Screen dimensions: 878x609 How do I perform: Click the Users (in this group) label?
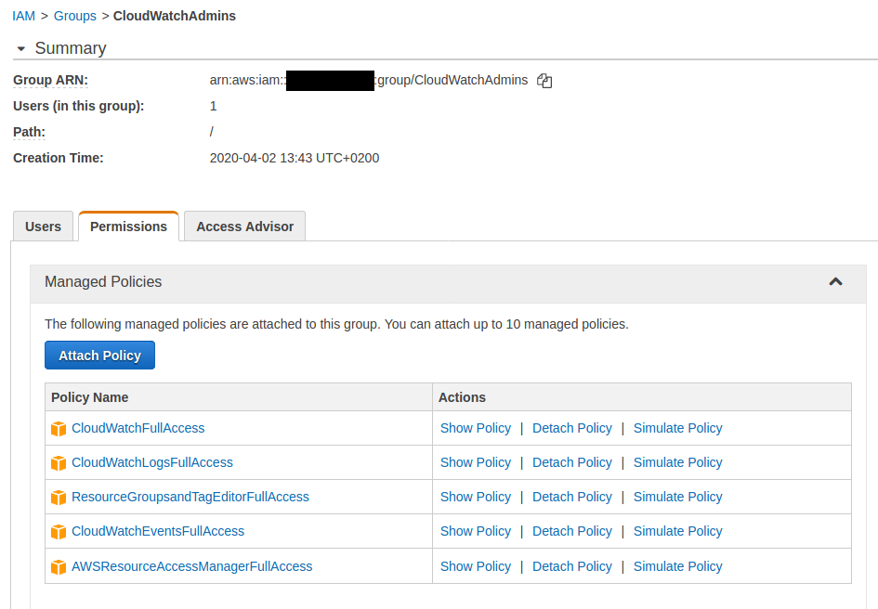78,107
